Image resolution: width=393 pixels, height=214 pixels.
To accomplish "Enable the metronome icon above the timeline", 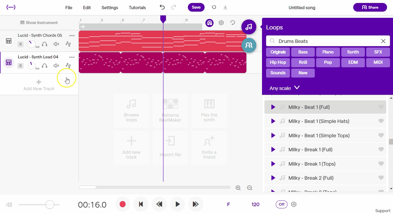I will (209, 23).
